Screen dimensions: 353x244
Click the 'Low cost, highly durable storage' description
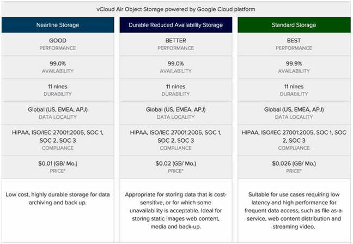(58, 199)
